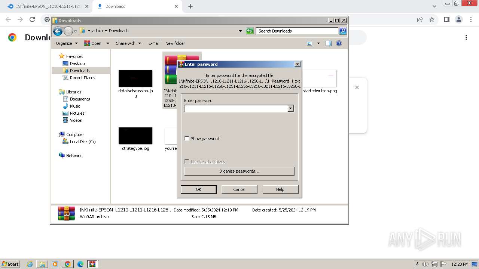Select the INKfinite WinRAR archive icon
Viewport: 479px width, 269px height.
(171, 70)
